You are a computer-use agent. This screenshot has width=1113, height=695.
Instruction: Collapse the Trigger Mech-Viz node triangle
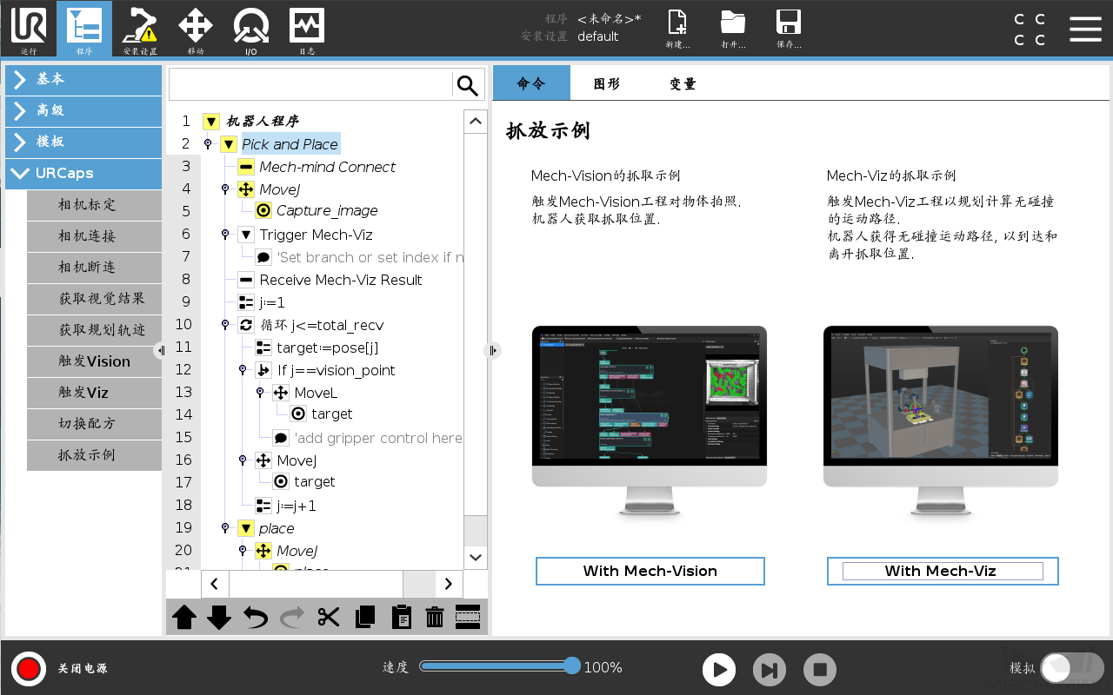click(246, 235)
